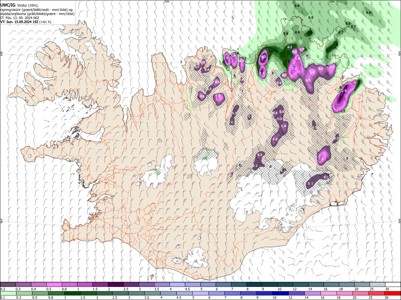Click the top-row legend swatch between 0.2 and 0.3
Image resolution: width=401 pixels, height=300 pixels.
click(8, 285)
